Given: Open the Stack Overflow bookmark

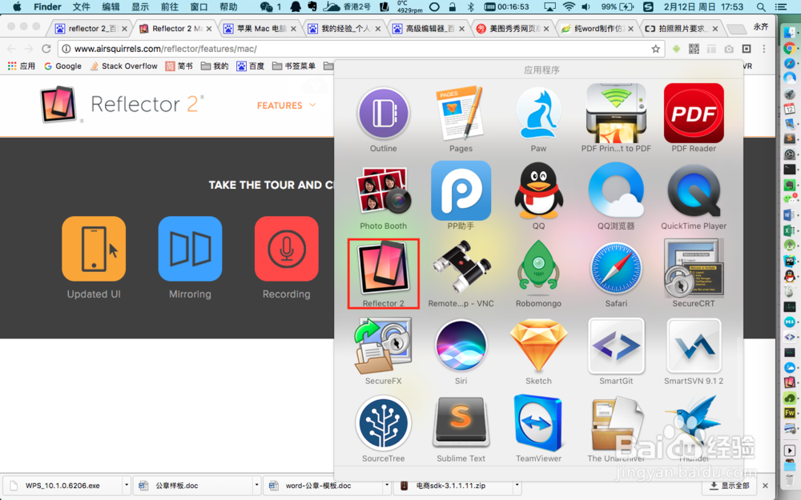Looking at the screenshot, I should (124, 66).
